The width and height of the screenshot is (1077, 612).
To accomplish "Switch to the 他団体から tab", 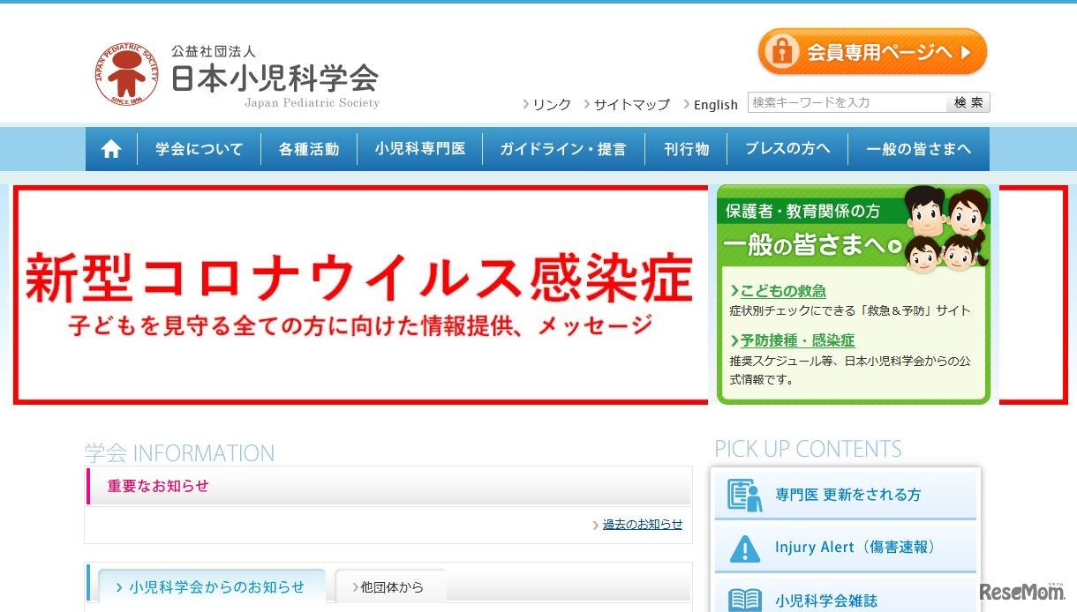I will [x=391, y=585].
